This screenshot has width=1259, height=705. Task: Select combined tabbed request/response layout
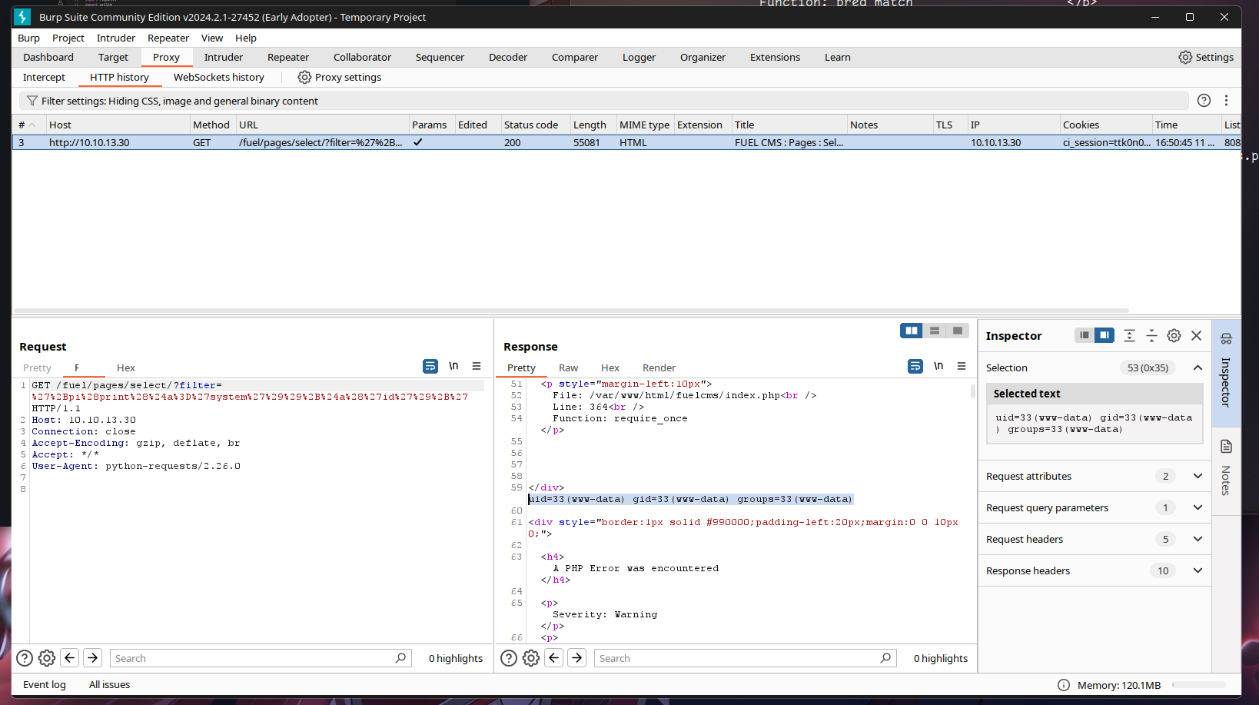click(x=958, y=331)
